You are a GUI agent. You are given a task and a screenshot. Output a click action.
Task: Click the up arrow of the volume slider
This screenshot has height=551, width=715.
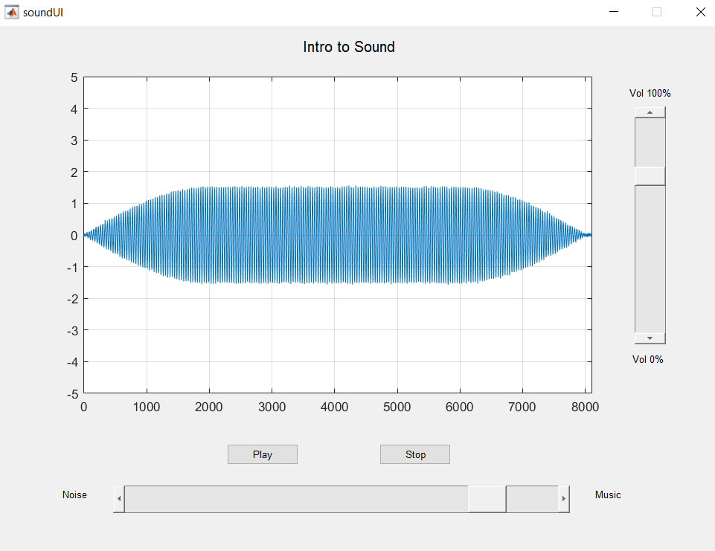pyautogui.click(x=650, y=112)
